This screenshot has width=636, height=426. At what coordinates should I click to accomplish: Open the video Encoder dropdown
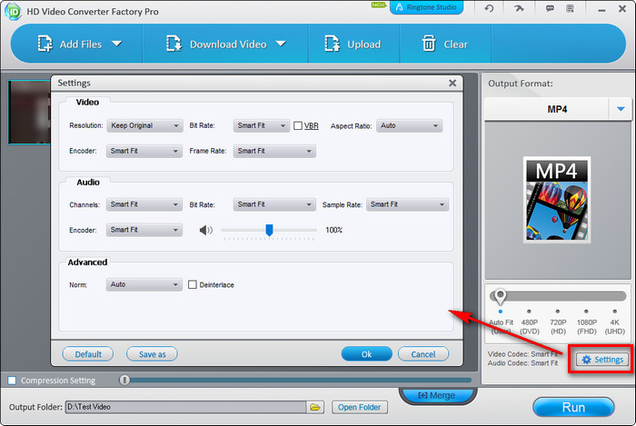(x=144, y=151)
